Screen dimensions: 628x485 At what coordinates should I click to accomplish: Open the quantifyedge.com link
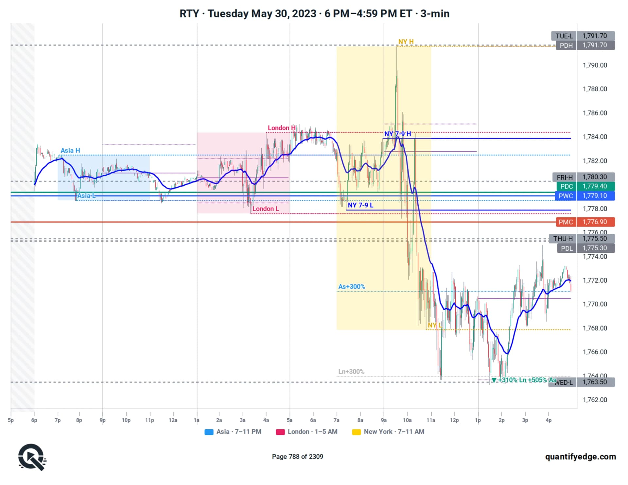coord(580,457)
